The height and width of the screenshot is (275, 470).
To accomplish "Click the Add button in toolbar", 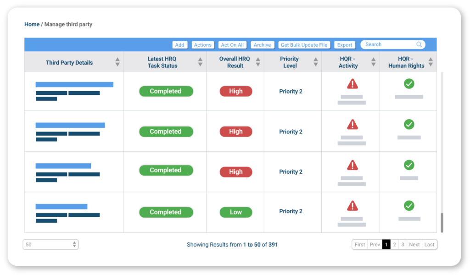I will [179, 45].
